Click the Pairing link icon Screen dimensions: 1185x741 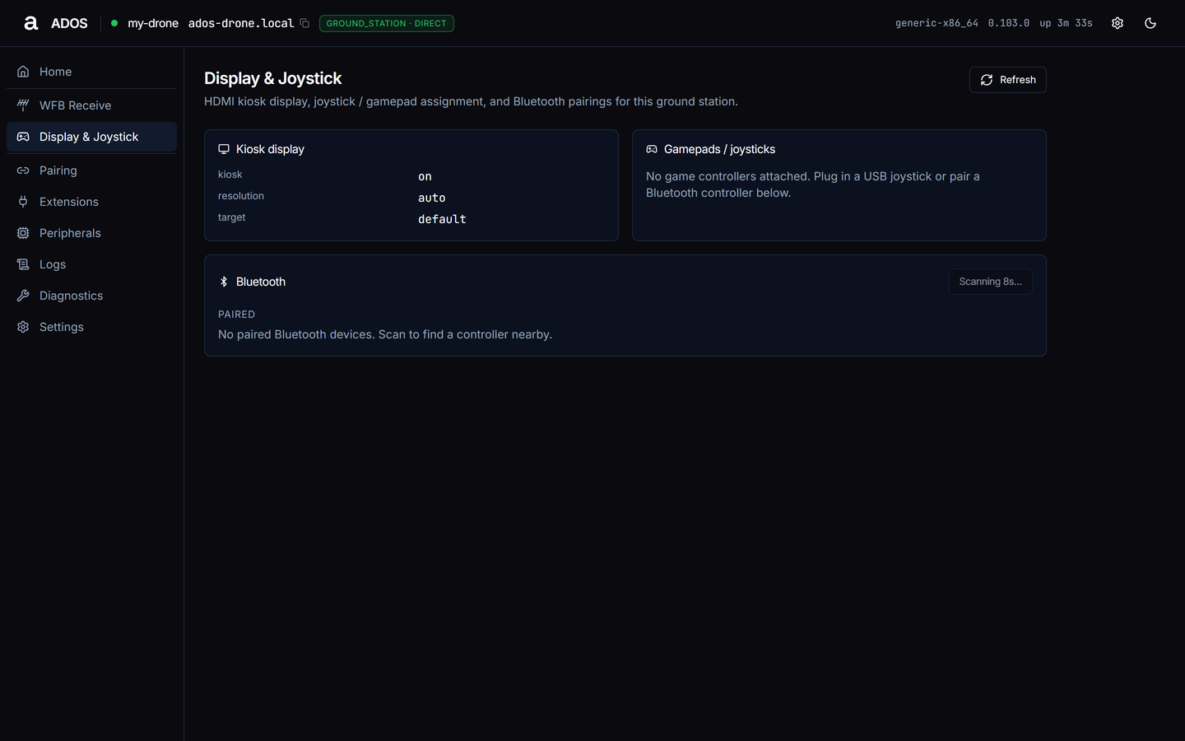[x=23, y=170]
